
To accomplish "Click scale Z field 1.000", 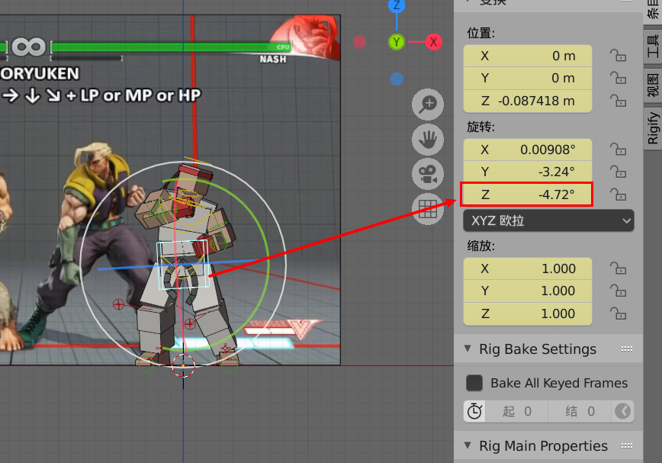I will [x=528, y=313].
